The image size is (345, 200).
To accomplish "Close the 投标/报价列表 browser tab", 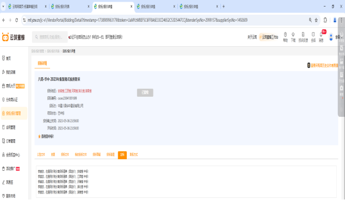I will [89, 7].
